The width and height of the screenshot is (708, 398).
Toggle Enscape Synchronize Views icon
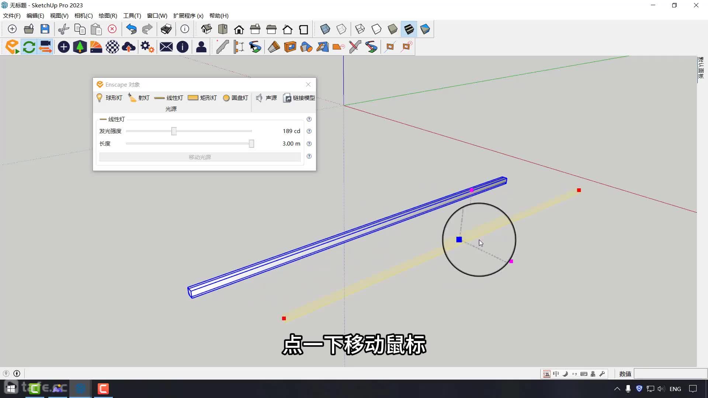(x=45, y=47)
